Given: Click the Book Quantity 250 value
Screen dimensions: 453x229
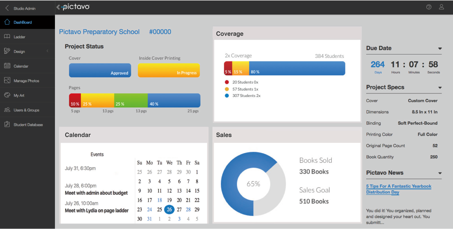Looking at the screenshot, I should coord(434,157).
